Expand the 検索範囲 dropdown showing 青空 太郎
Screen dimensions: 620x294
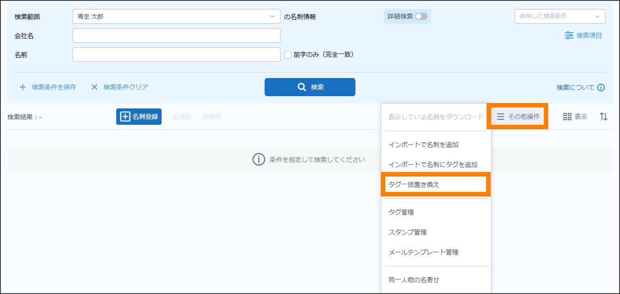tap(176, 16)
